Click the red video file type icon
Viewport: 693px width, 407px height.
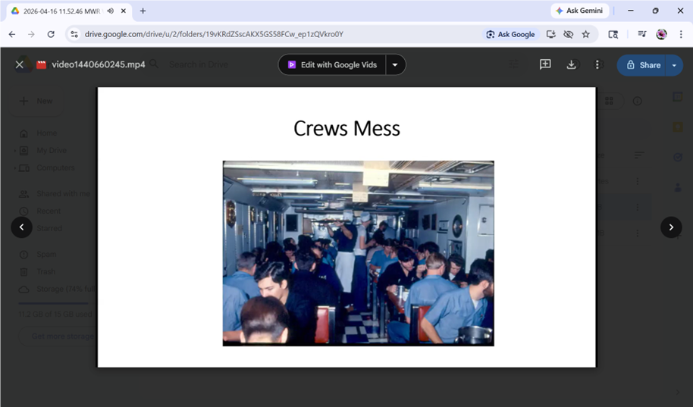click(x=41, y=64)
